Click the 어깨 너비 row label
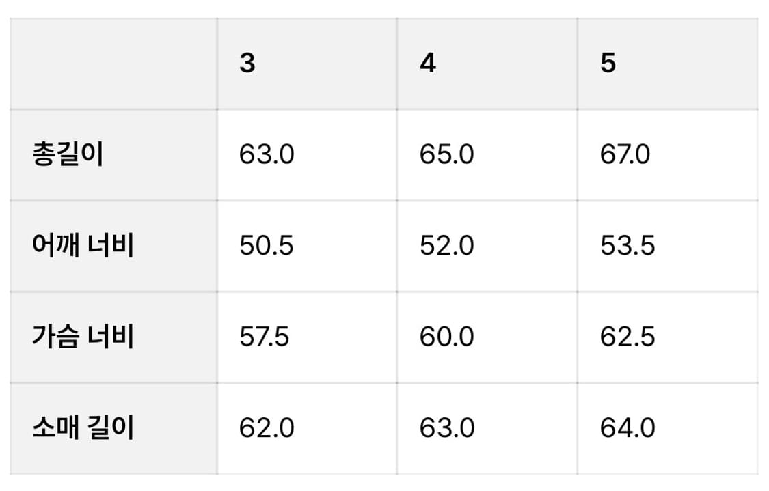 tap(83, 246)
